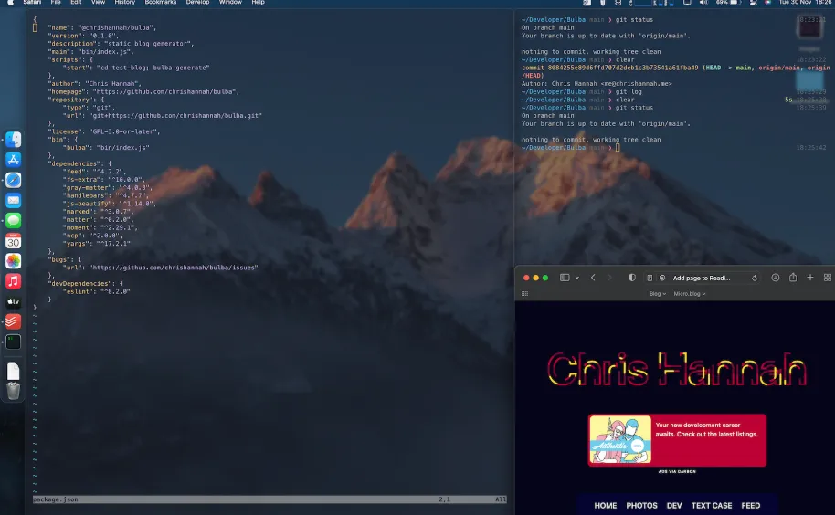
Task: Click the ADS VIA CARBON label
Action: (677, 472)
